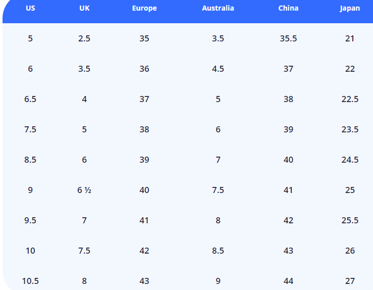The image size is (373, 290).
Task: Select Japan size 22.5 cell
Action: [x=350, y=99]
